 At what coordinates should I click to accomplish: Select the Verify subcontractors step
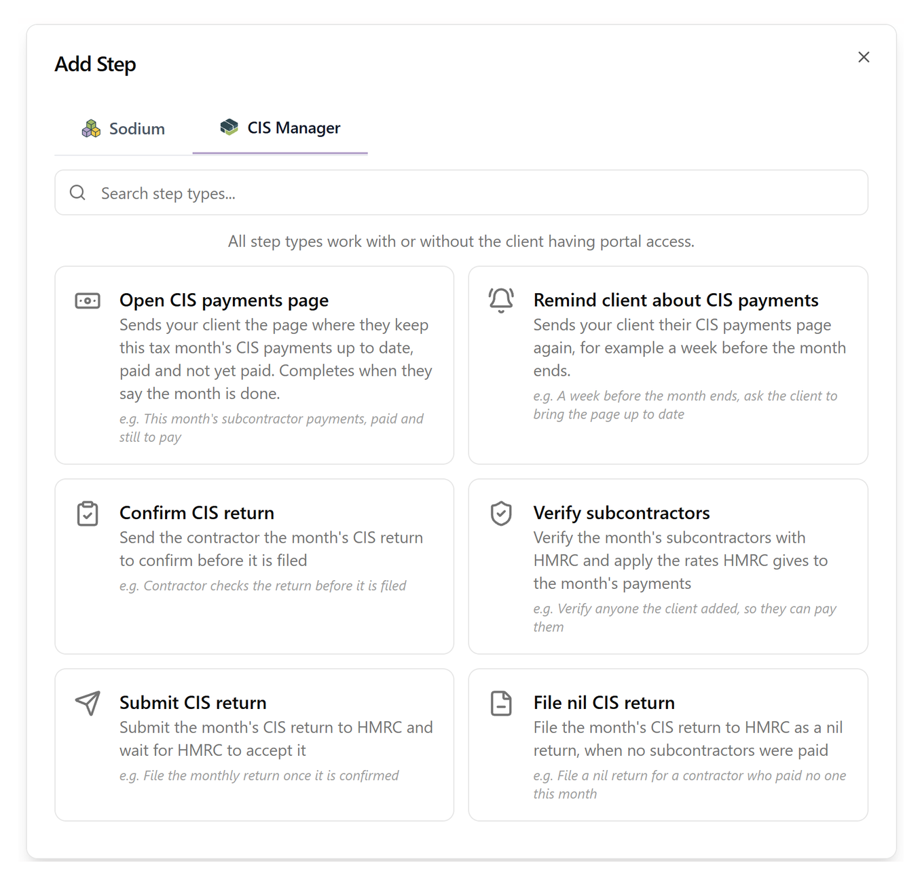pyautogui.click(x=668, y=567)
